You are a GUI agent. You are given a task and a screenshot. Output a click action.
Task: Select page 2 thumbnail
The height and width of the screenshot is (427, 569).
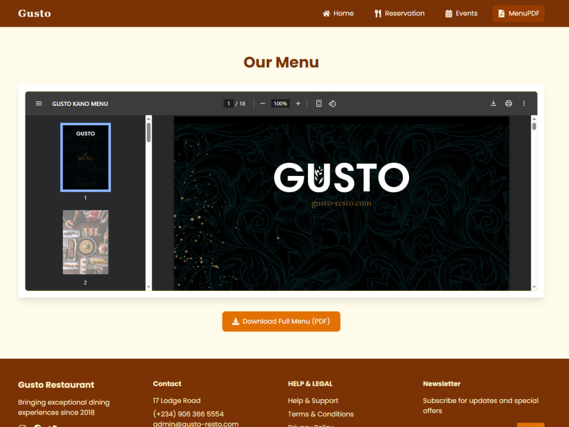[x=86, y=242]
